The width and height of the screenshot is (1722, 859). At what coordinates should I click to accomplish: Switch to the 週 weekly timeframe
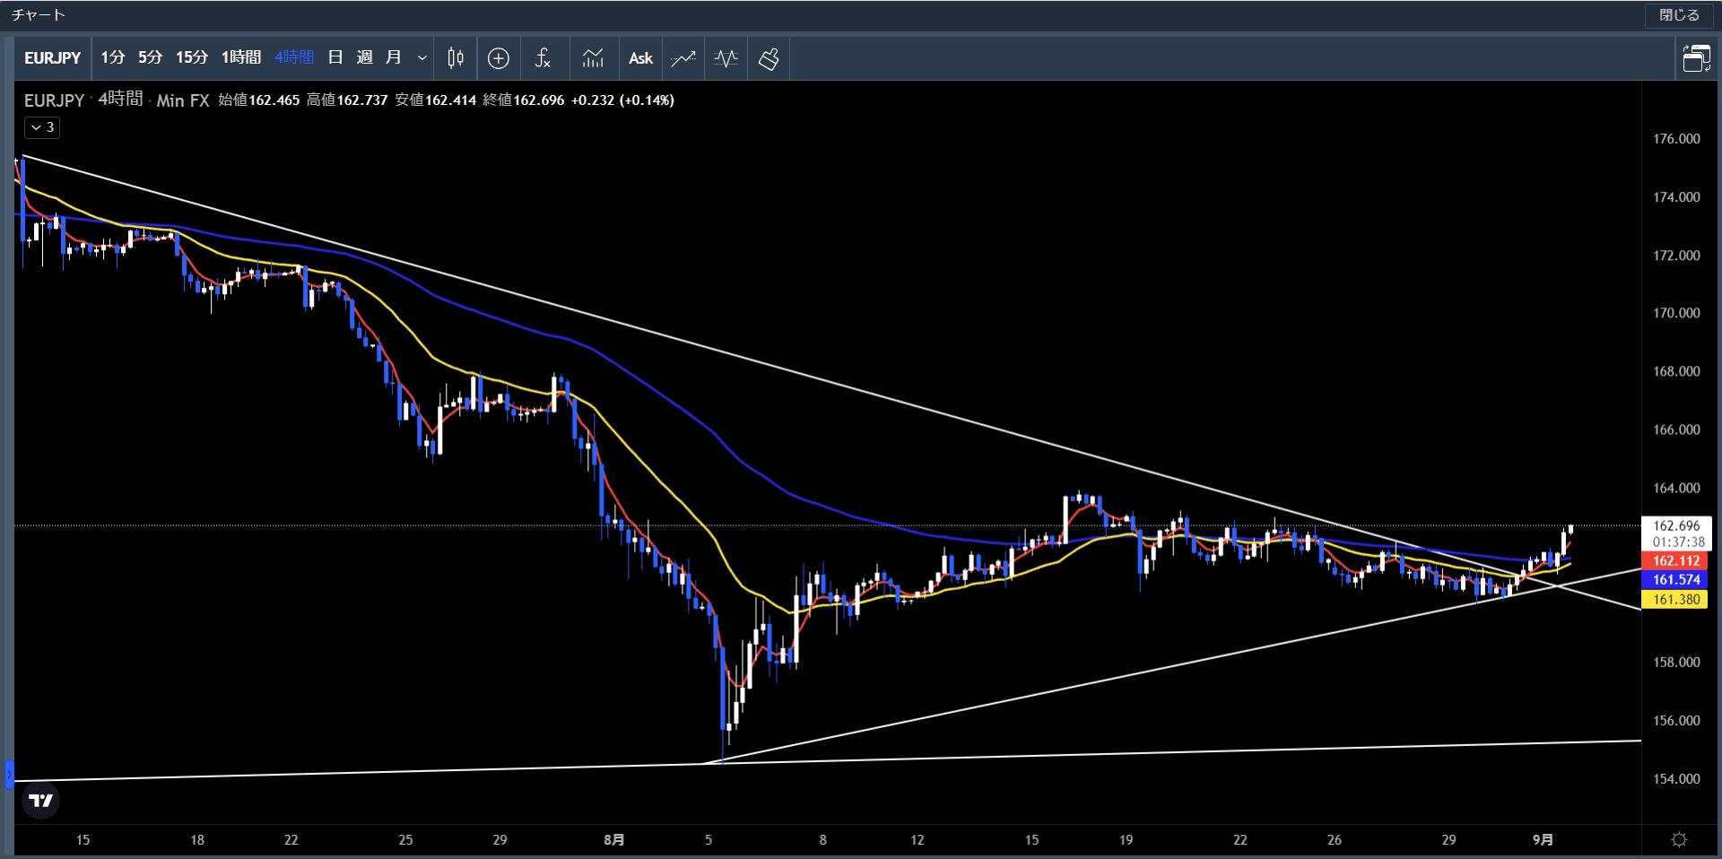click(x=364, y=58)
